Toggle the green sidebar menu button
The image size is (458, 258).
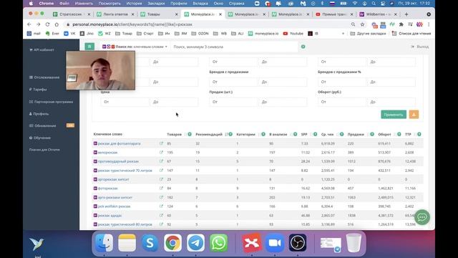(89, 47)
